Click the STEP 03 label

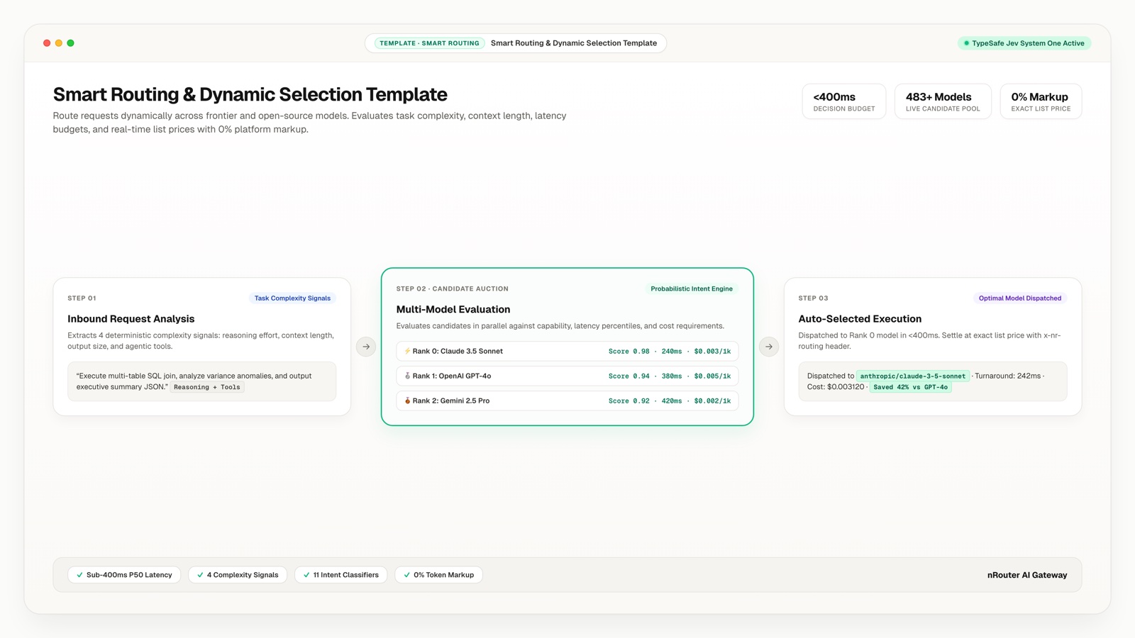tap(813, 298)
